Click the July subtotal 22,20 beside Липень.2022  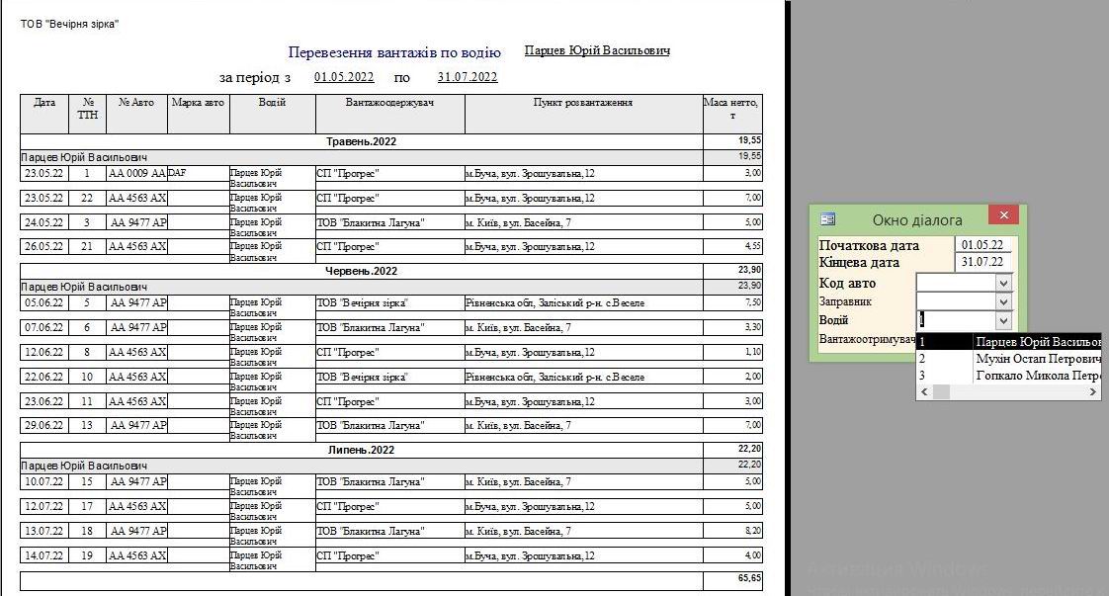point(749,449)
